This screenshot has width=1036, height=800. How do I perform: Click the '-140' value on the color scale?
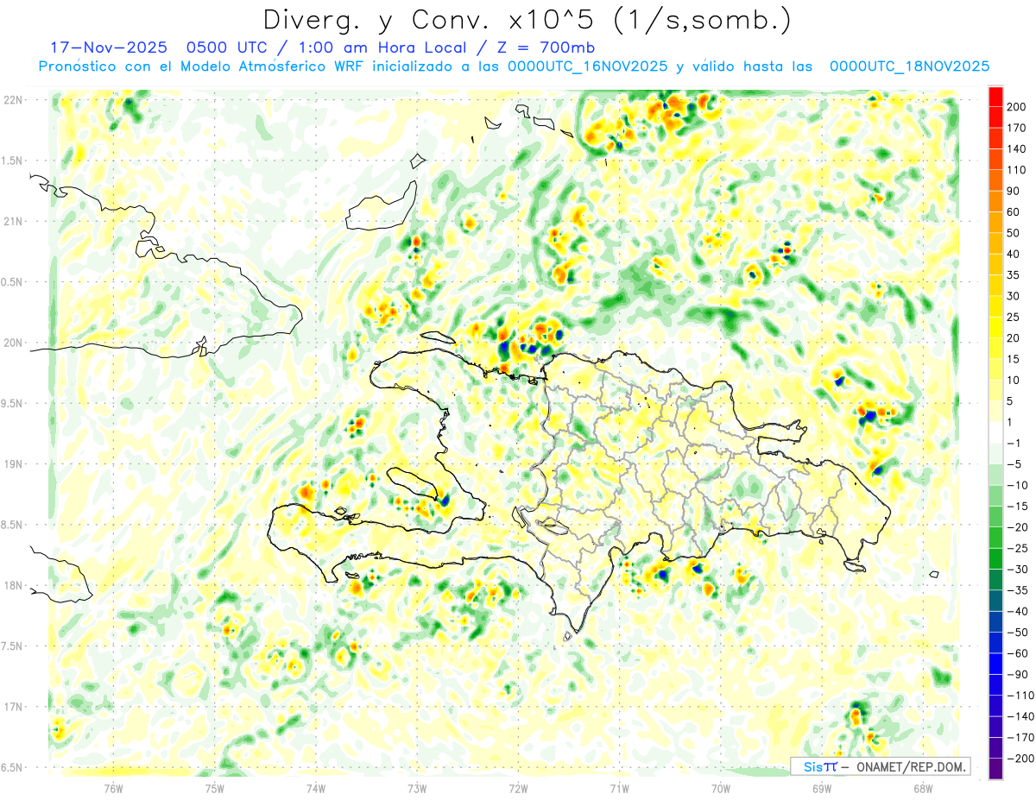coord(1019,716)
